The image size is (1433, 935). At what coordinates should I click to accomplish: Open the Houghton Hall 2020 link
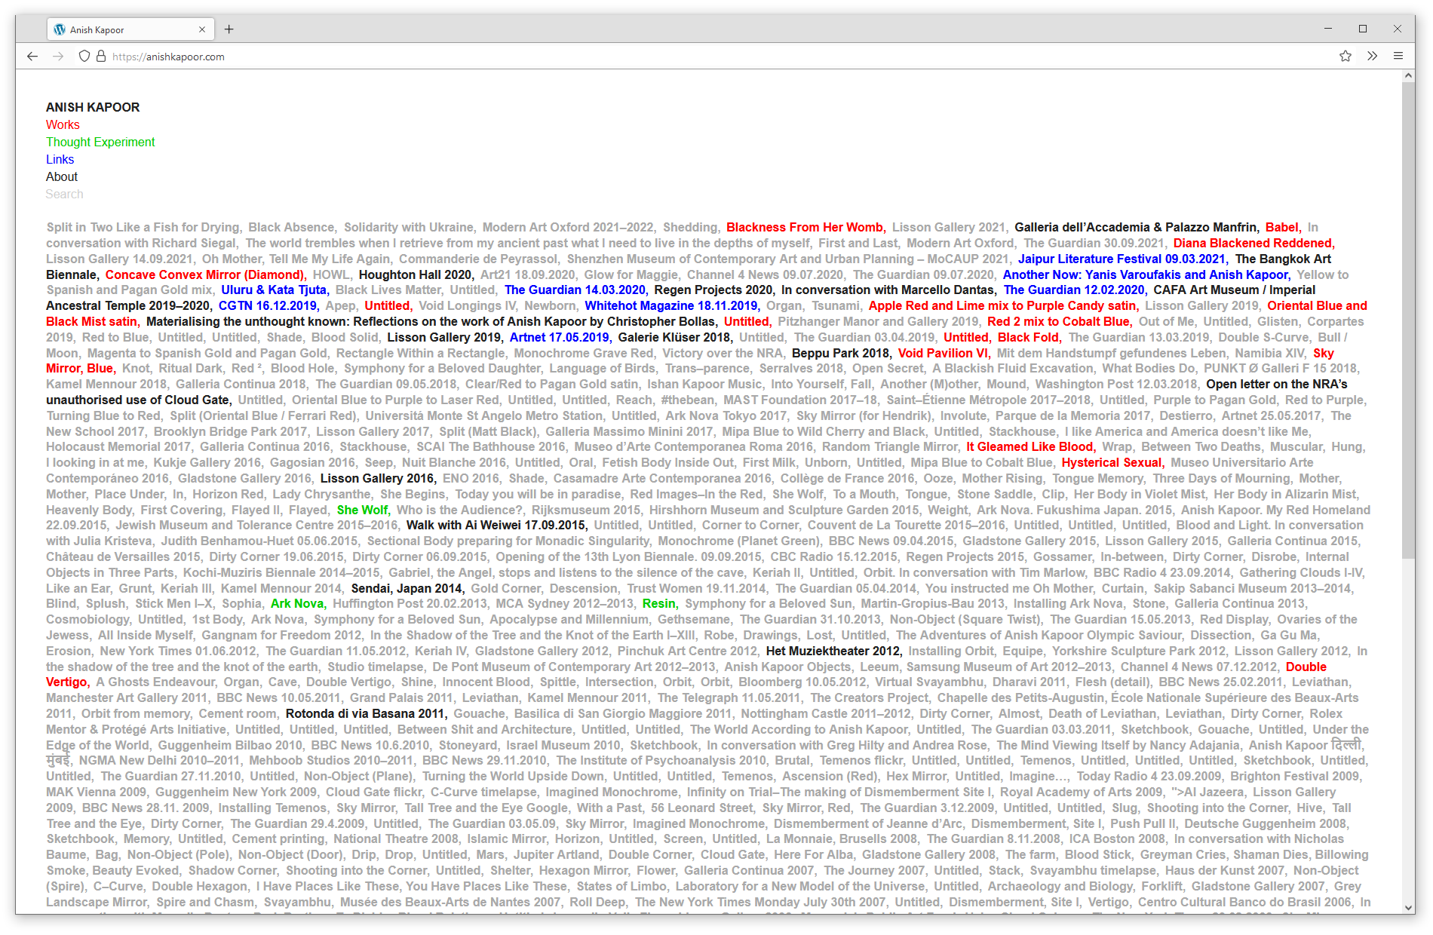pos(416,274)
